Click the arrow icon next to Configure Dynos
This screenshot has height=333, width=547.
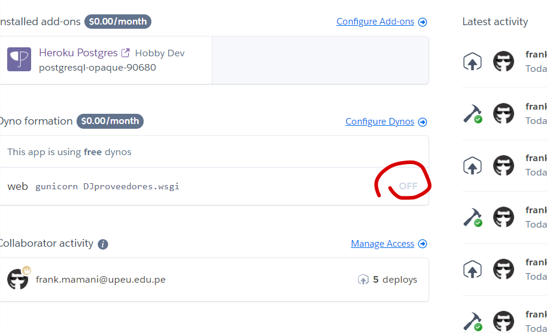click(x=423, y=122)
